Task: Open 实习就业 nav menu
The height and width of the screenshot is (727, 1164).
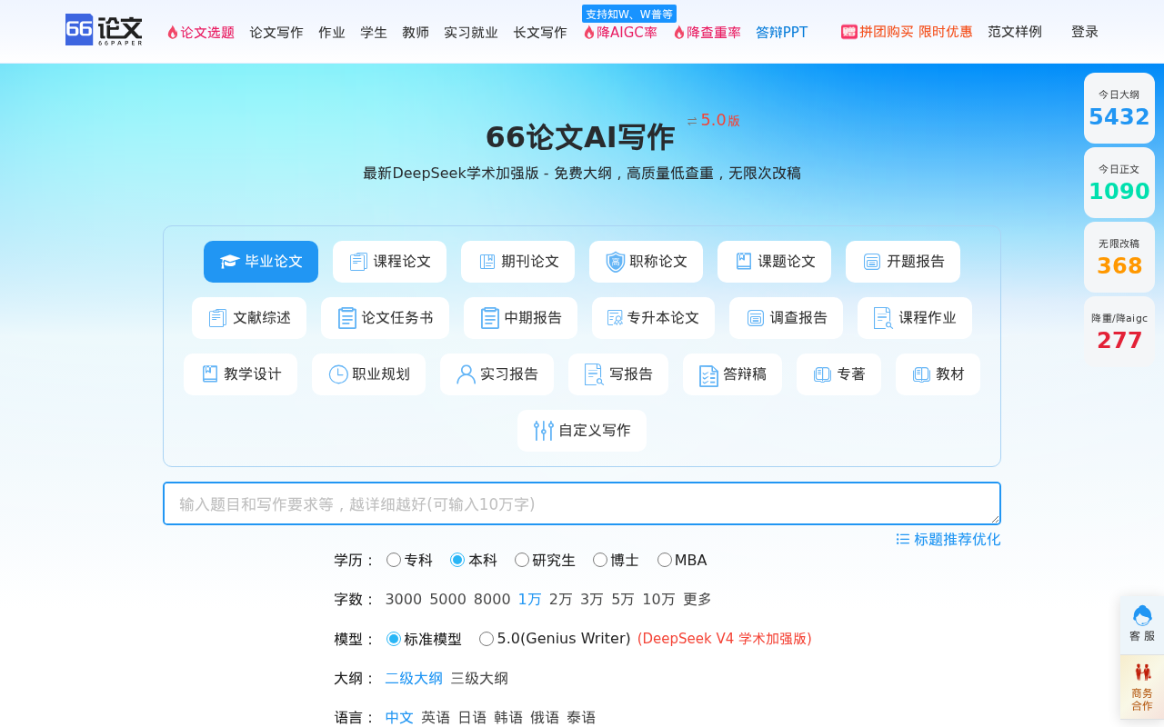Action: (471, 32)
